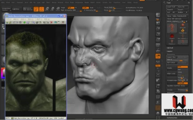Viewport: 193px width, 120px height.
Task: Switch to Zsub sculpt mode
Action: point(92,8)
